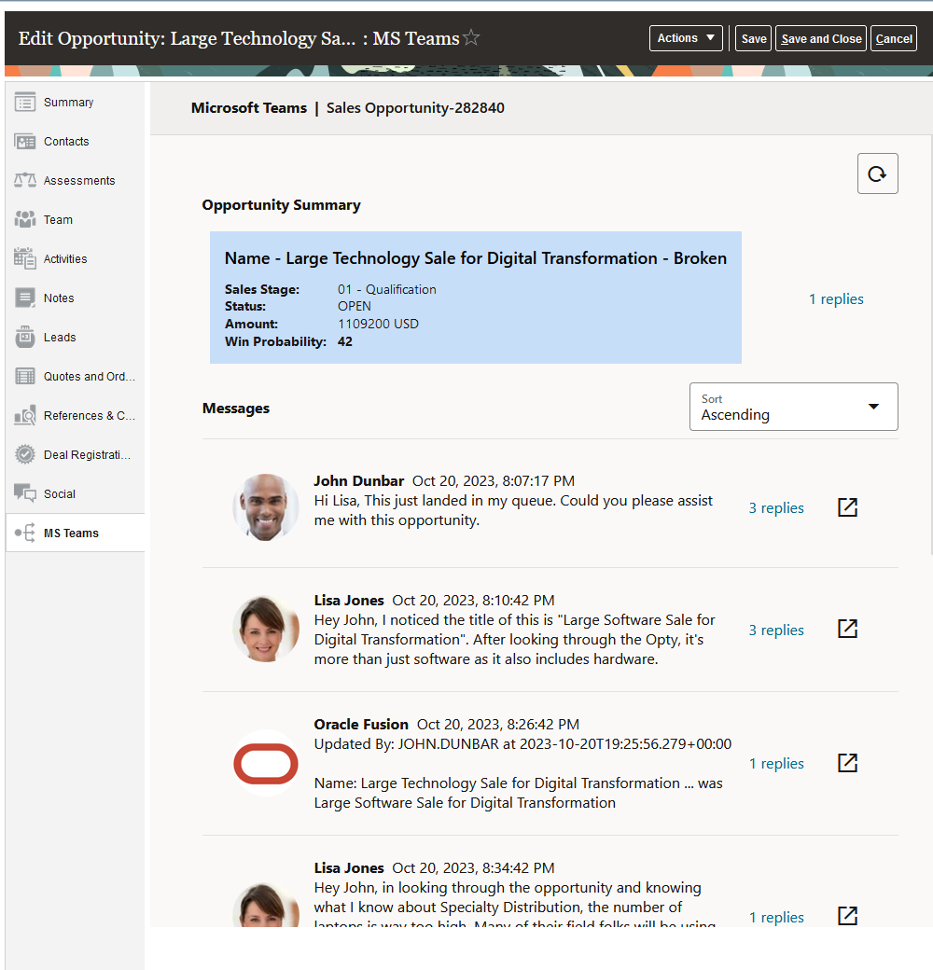View 1 replies on Opportunity Summary
933x970 pixels.
pyautogui.click(x=836, y=299)
